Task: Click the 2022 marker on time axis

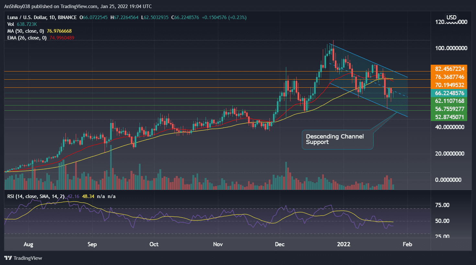Action: click(x=344, y=244)
